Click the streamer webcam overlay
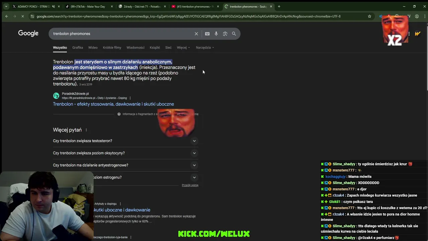This screenshot has width=428, height=241. (46, 206)
